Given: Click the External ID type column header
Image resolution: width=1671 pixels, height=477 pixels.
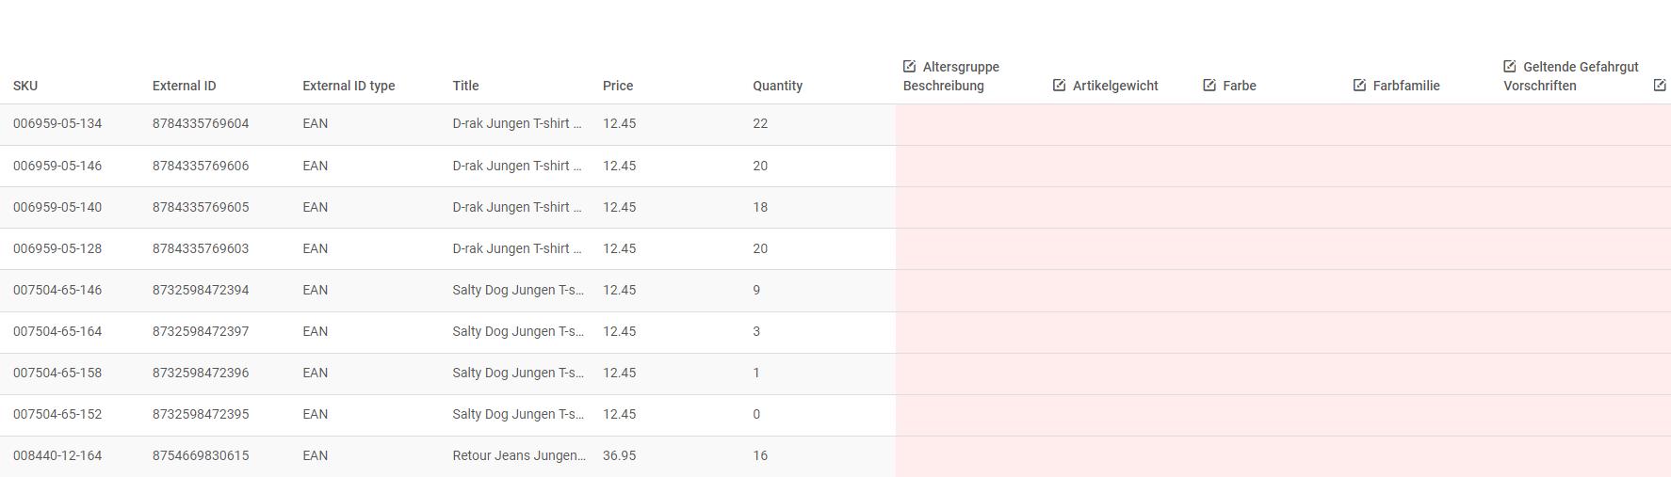Looking at the screenshot, I should (x=349, y=86).
